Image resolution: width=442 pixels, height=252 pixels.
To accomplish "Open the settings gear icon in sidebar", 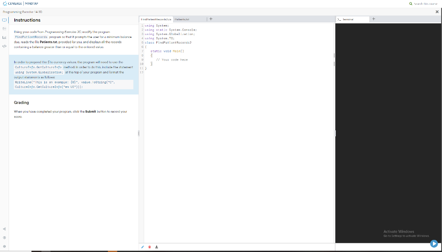I will [4, 246].
